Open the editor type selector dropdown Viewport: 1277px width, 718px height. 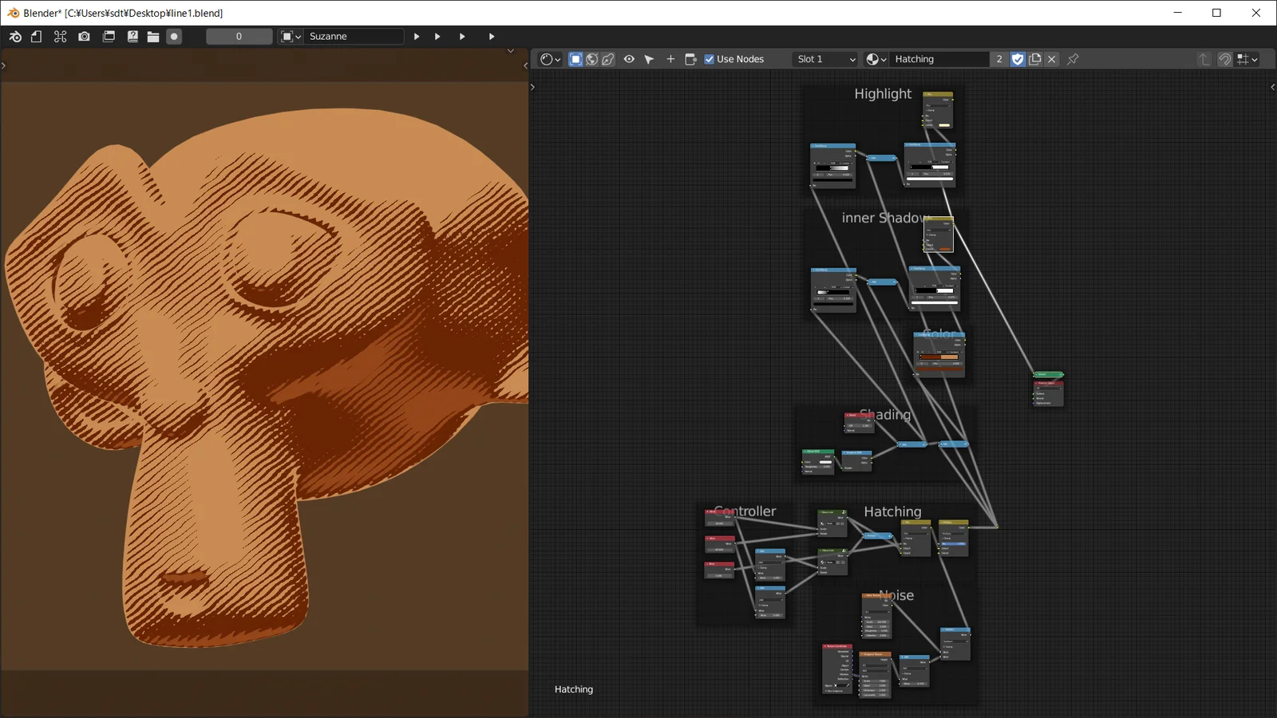point(548,58)
